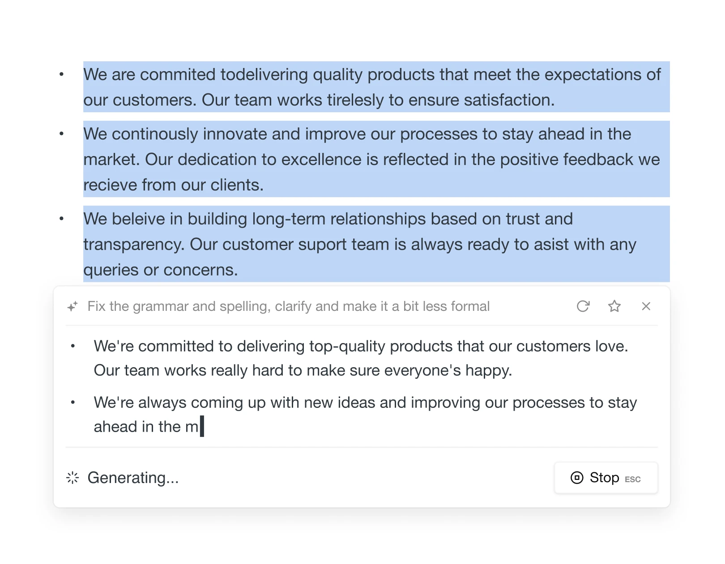Star the prompt as a favorite
This screenshot has width=725, height=564.
[614, 306]
